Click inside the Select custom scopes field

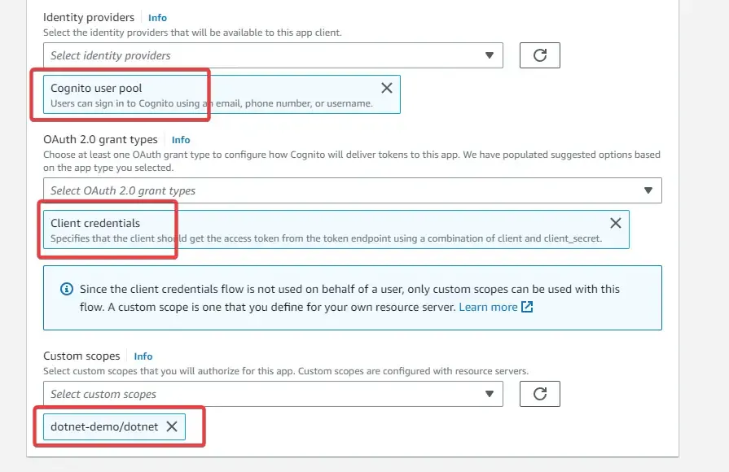coord(244,393)
